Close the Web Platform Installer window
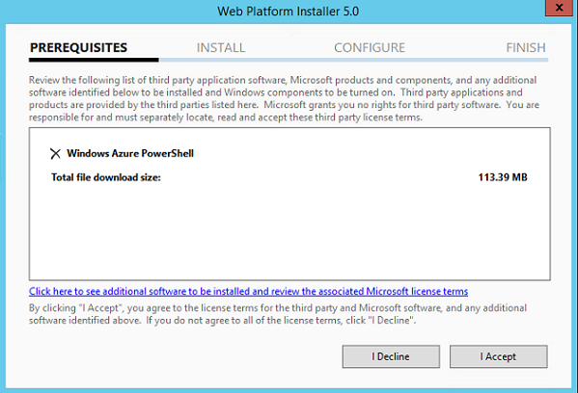The width and height of the screenshot is (578, 393). tap(559, 8)
